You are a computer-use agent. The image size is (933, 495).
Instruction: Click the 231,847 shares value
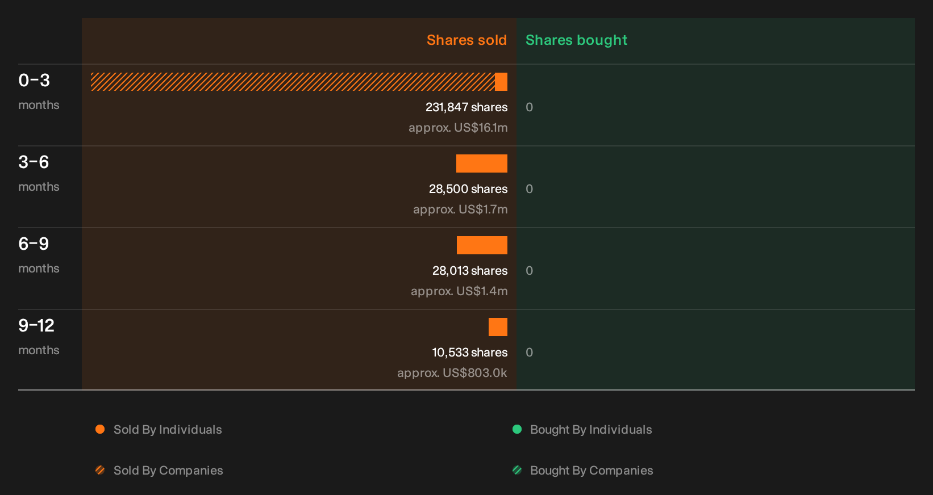[x=466, y=107]
